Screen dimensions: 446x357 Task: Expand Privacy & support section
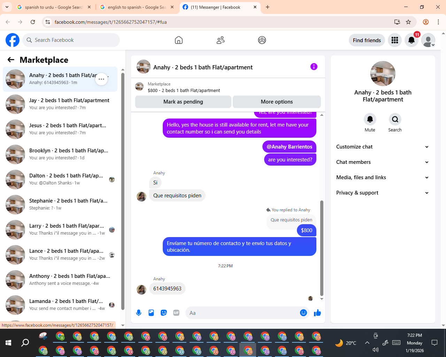383,193
